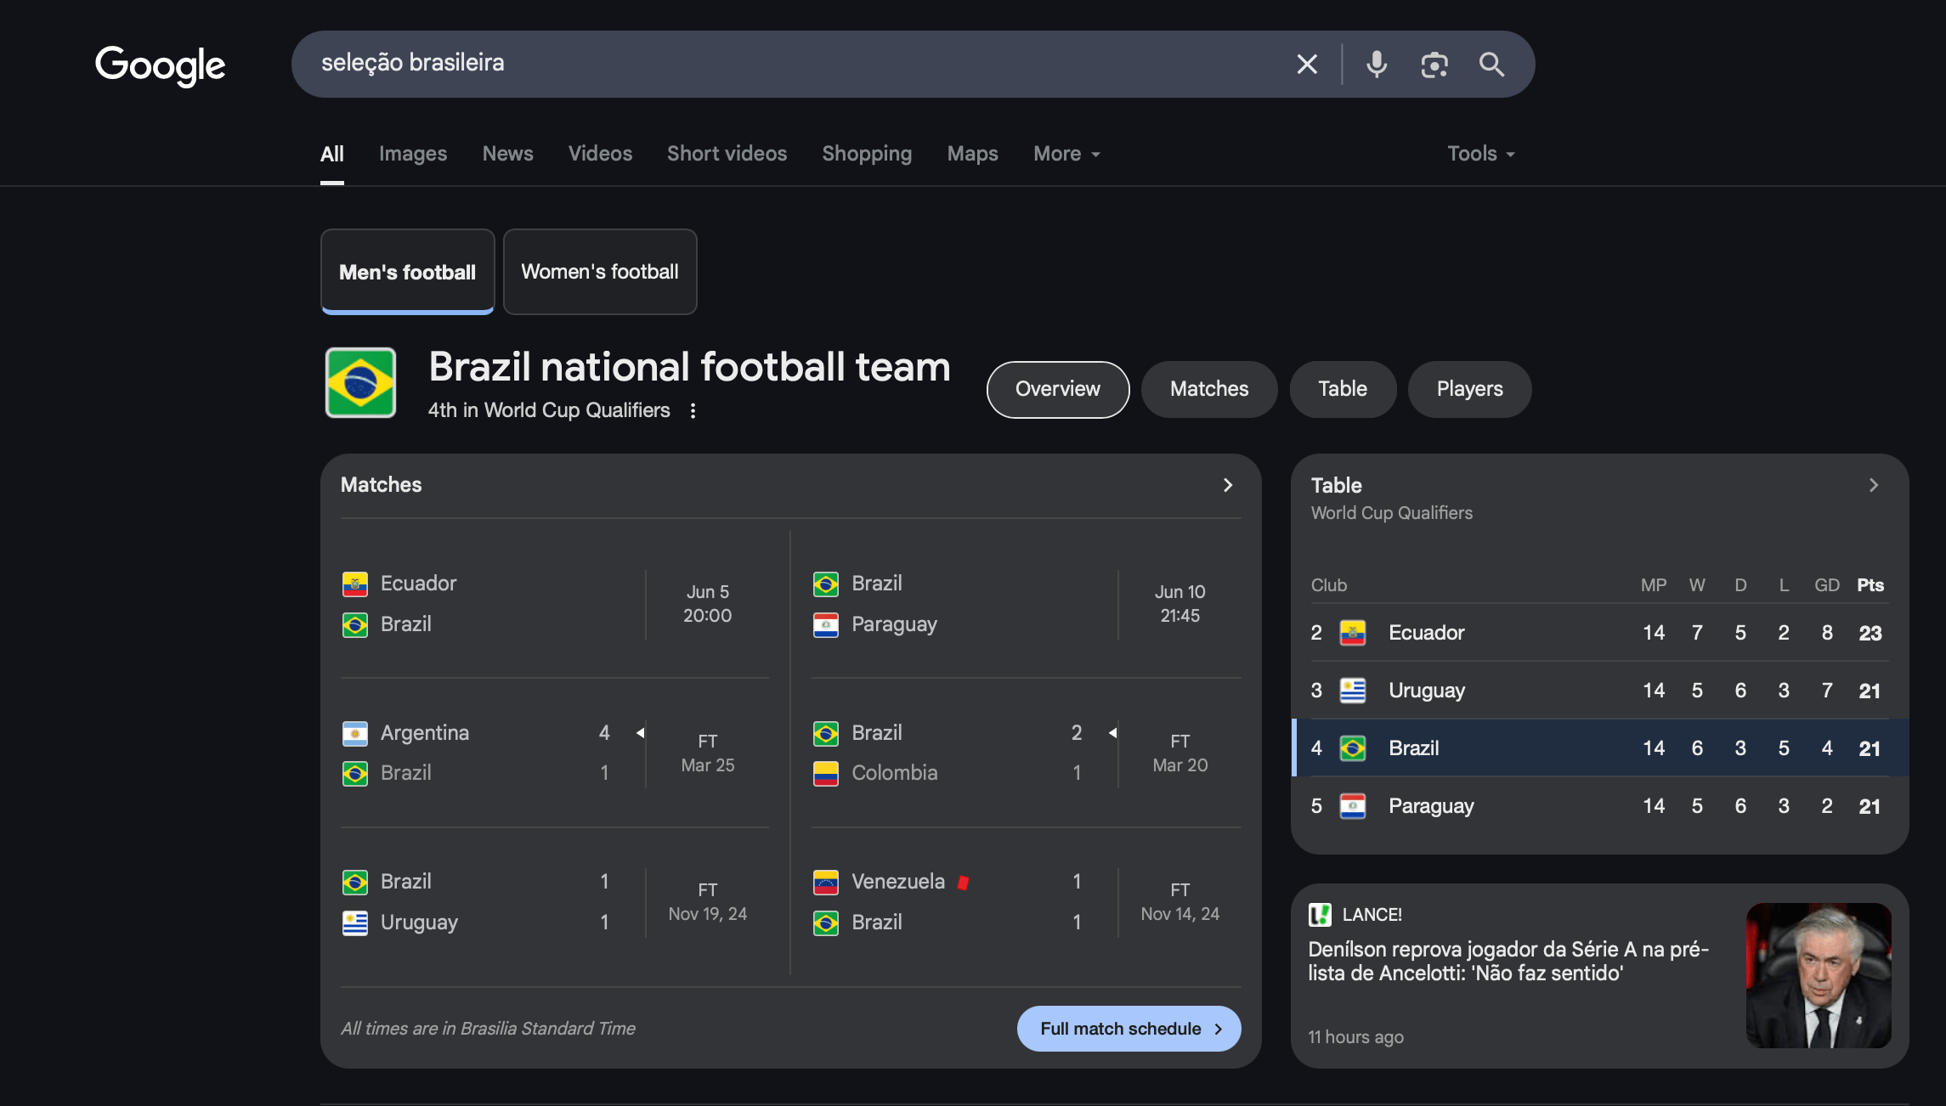The height and width of the screenshot is (1106, 1946).
Task: Click the LANCE! news source icon
Action: click(x=1320, y=915)
